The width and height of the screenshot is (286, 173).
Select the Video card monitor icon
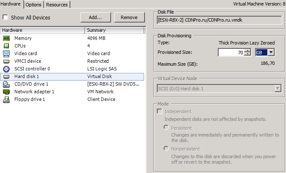(x=6, y=53)
